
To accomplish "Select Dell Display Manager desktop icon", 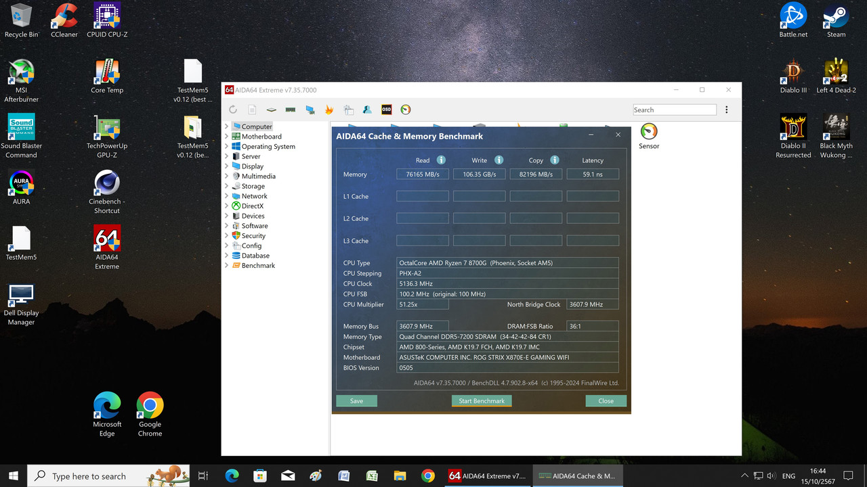I will coord(22,304).
